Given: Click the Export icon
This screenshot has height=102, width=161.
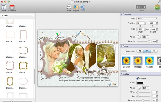Looking at the screenshot, I should [76, 8].
